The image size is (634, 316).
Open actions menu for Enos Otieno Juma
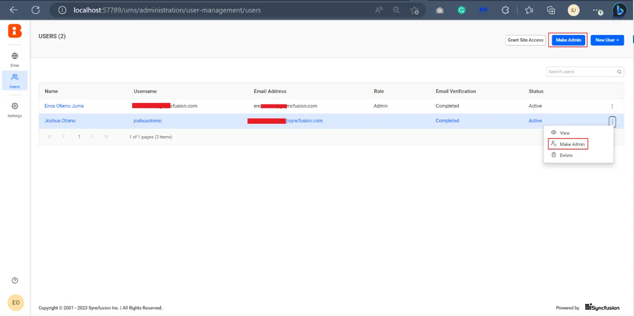612,106
